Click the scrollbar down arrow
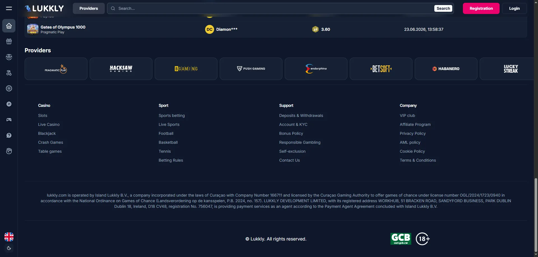Image resolution: width=538 pixels, height=257 pixels. point(536,255)
